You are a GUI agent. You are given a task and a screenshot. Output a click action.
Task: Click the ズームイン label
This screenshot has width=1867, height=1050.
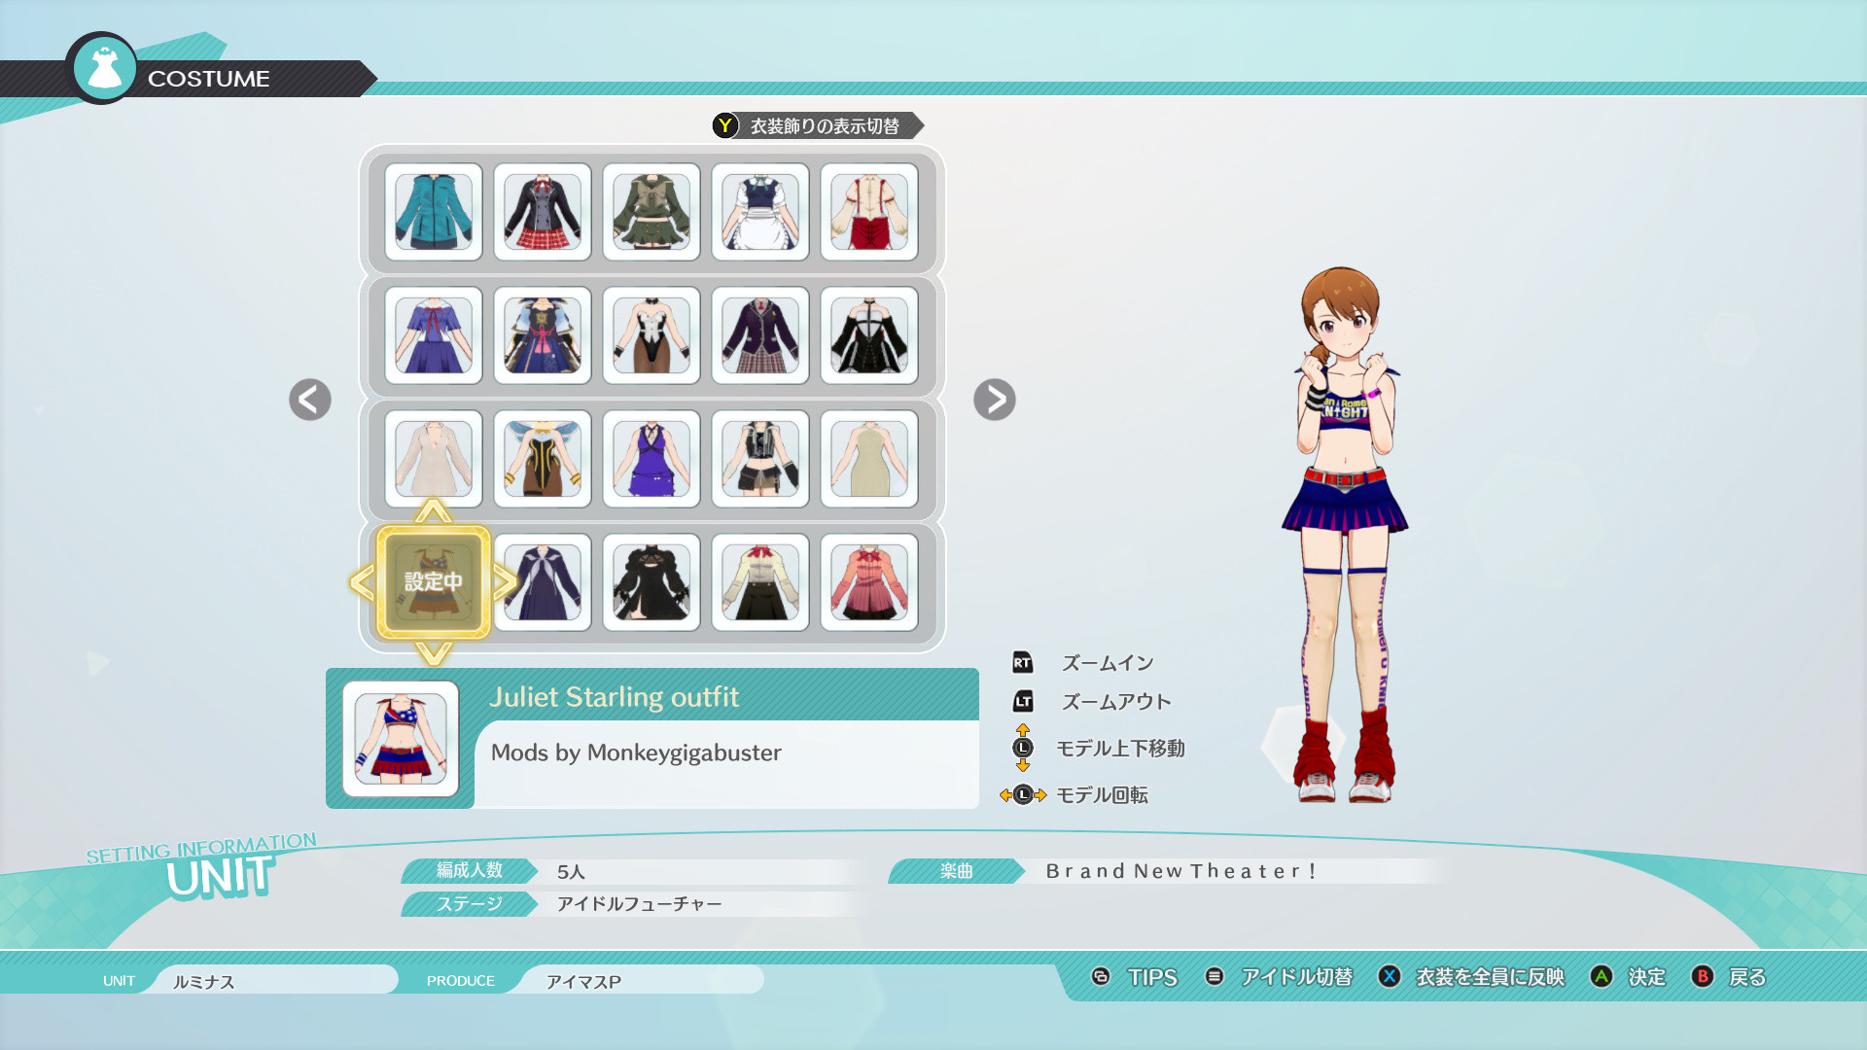pos(1108,663)
